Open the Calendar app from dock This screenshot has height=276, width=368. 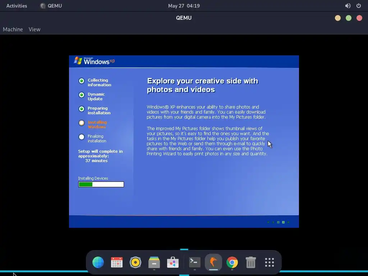coord(117,262)
